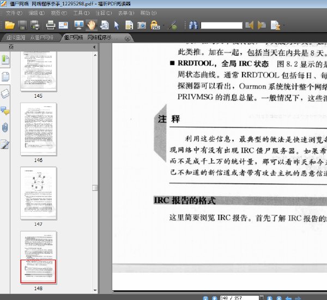
Task: Go to first page button in status bar
Action: (205, 298)
